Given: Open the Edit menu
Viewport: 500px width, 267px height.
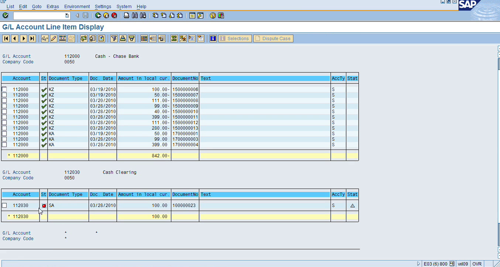Looking at the screenshot, I should point(23,7).
